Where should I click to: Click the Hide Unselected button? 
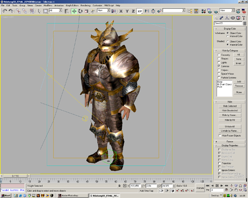coord(230,110)
